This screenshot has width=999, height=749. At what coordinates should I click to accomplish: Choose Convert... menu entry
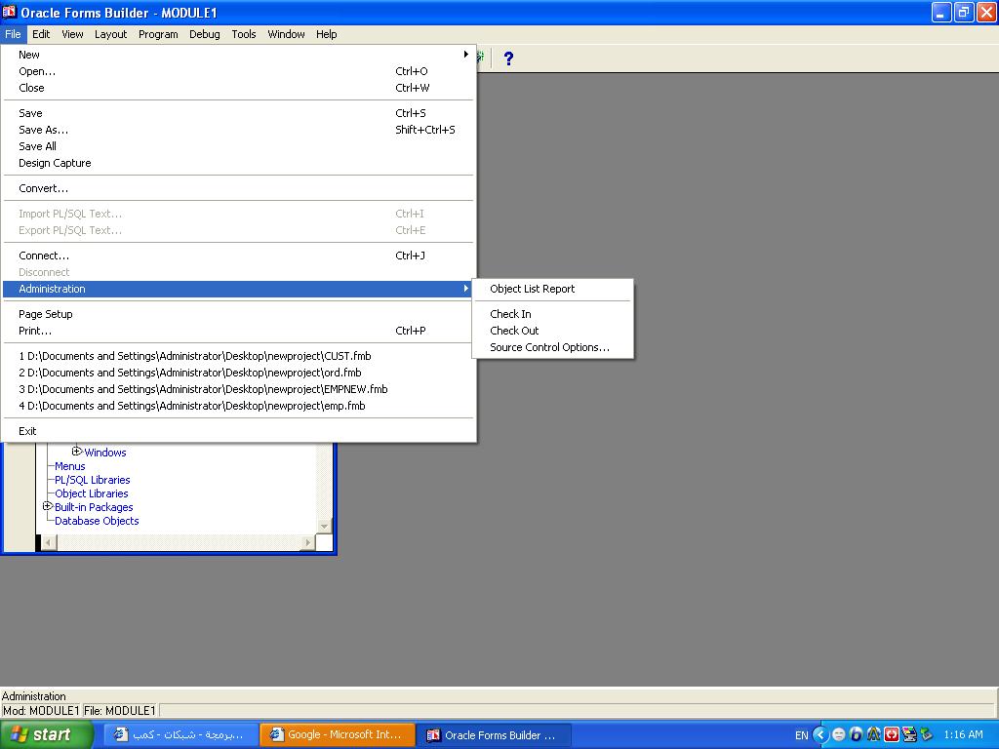pyautogui.click(x=239, y=188)
